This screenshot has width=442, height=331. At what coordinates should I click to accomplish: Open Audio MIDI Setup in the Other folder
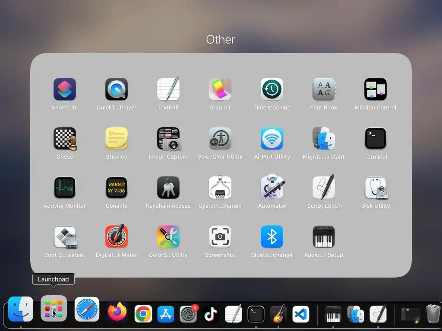point(324,237)
